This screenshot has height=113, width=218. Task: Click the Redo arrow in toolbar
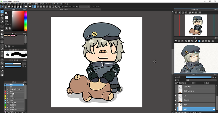30,7
